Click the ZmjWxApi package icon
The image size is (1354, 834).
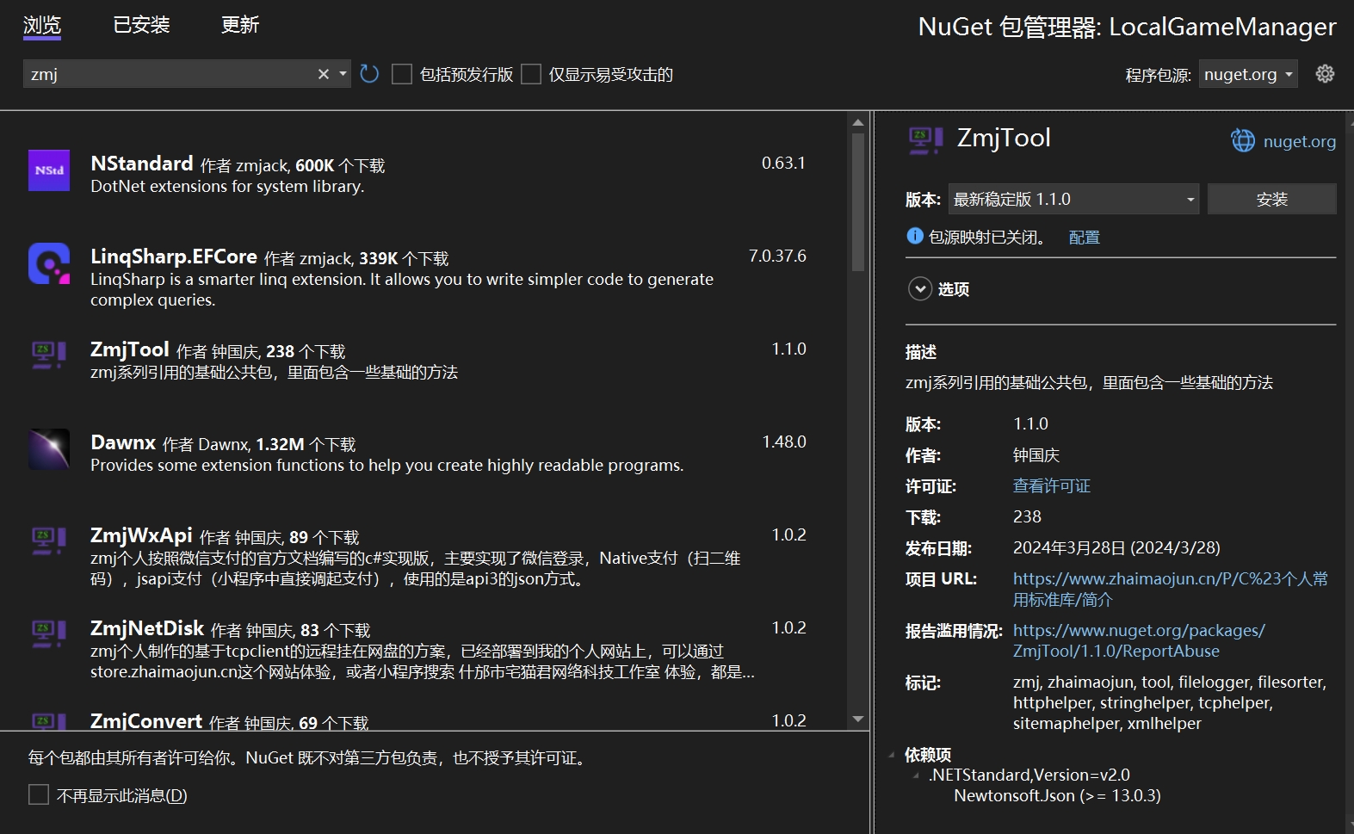[49, 541]
